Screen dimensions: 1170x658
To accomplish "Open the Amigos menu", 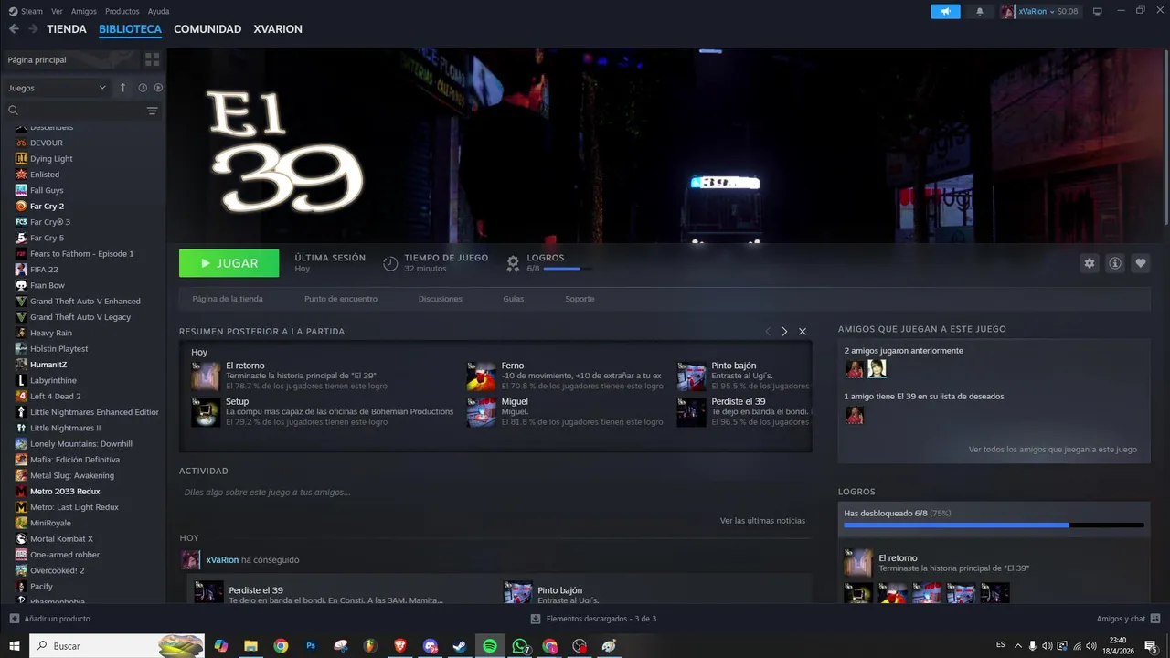I will tap(84, 11).
